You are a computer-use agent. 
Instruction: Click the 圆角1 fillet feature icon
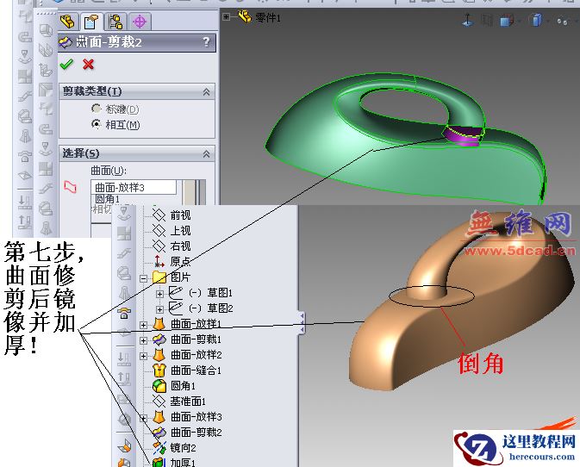point(159,386)
